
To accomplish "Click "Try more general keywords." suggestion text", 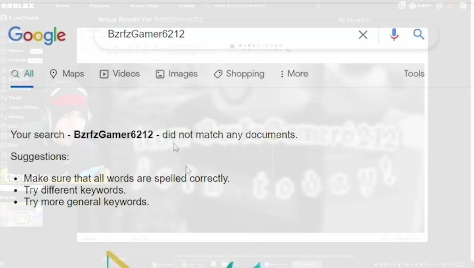I will click(86, 202).
